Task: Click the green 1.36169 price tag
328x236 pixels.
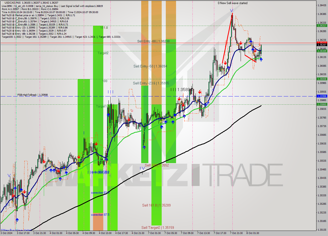Action: click(x=322, y=51)
